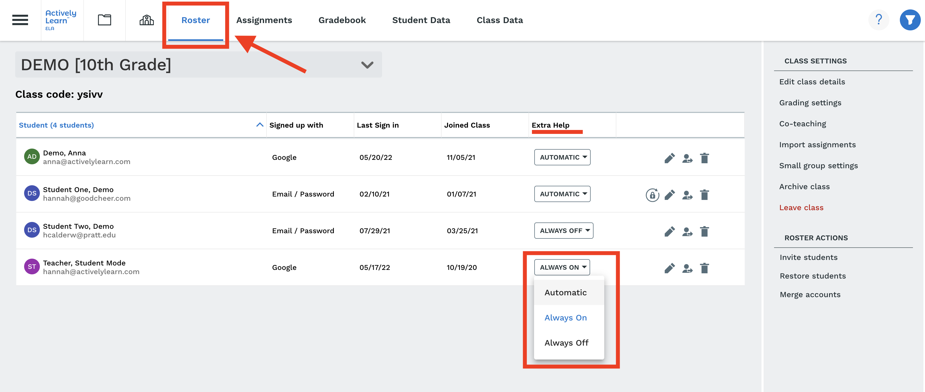Expand the DEMO [10th Grade] class selector
925x392 pixels.
[x=198, y=65]
